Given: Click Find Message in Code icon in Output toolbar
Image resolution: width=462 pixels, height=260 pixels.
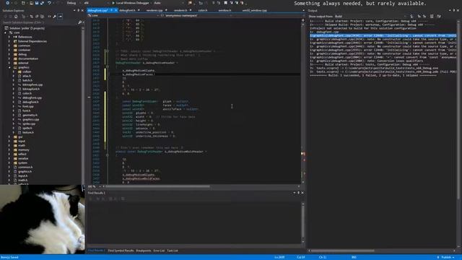Looking at the screenshot, I should coord(412,17).
